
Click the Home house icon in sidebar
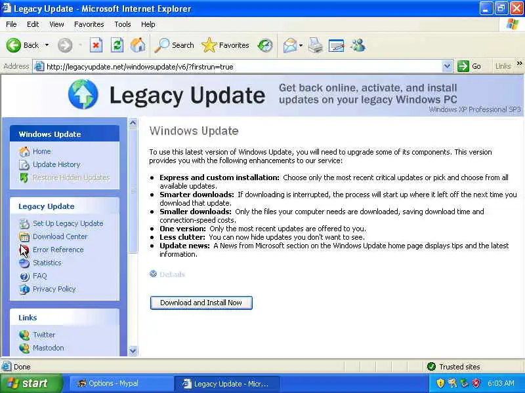[24, 152]
